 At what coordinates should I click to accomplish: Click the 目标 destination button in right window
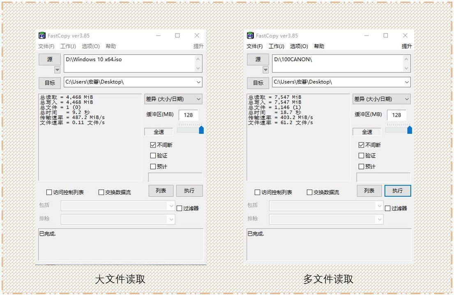258,82
